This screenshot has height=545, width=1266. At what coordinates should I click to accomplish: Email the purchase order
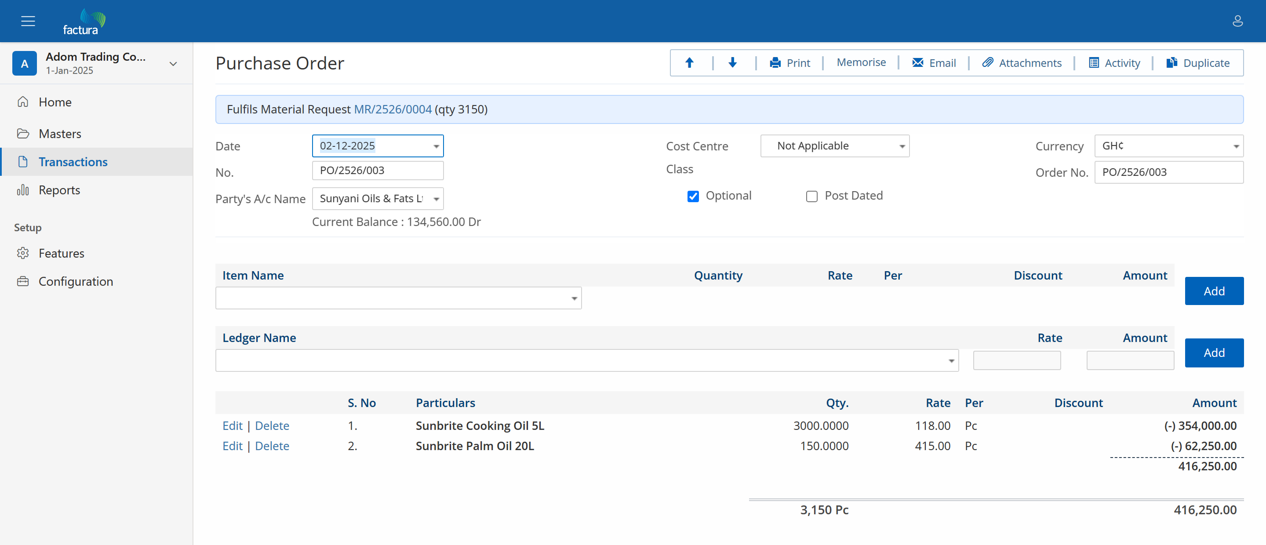coord(934,63)
